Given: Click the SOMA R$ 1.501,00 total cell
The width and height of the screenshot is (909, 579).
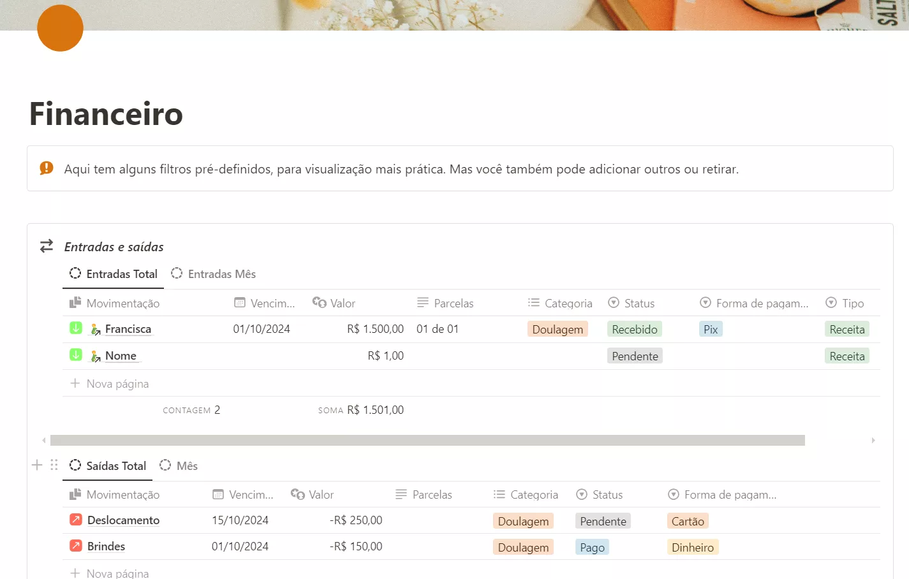Looking at the screenshot, I should pyautogui.click(x=361, y=410).
